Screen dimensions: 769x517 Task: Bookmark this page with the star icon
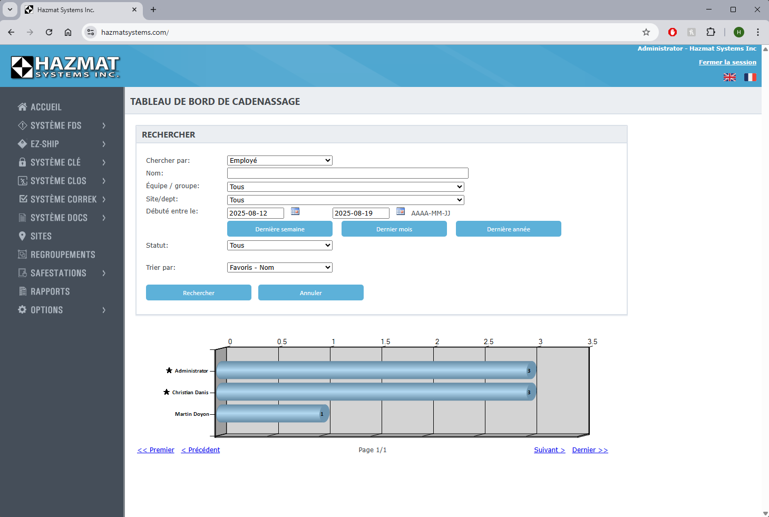pos(646,32)
